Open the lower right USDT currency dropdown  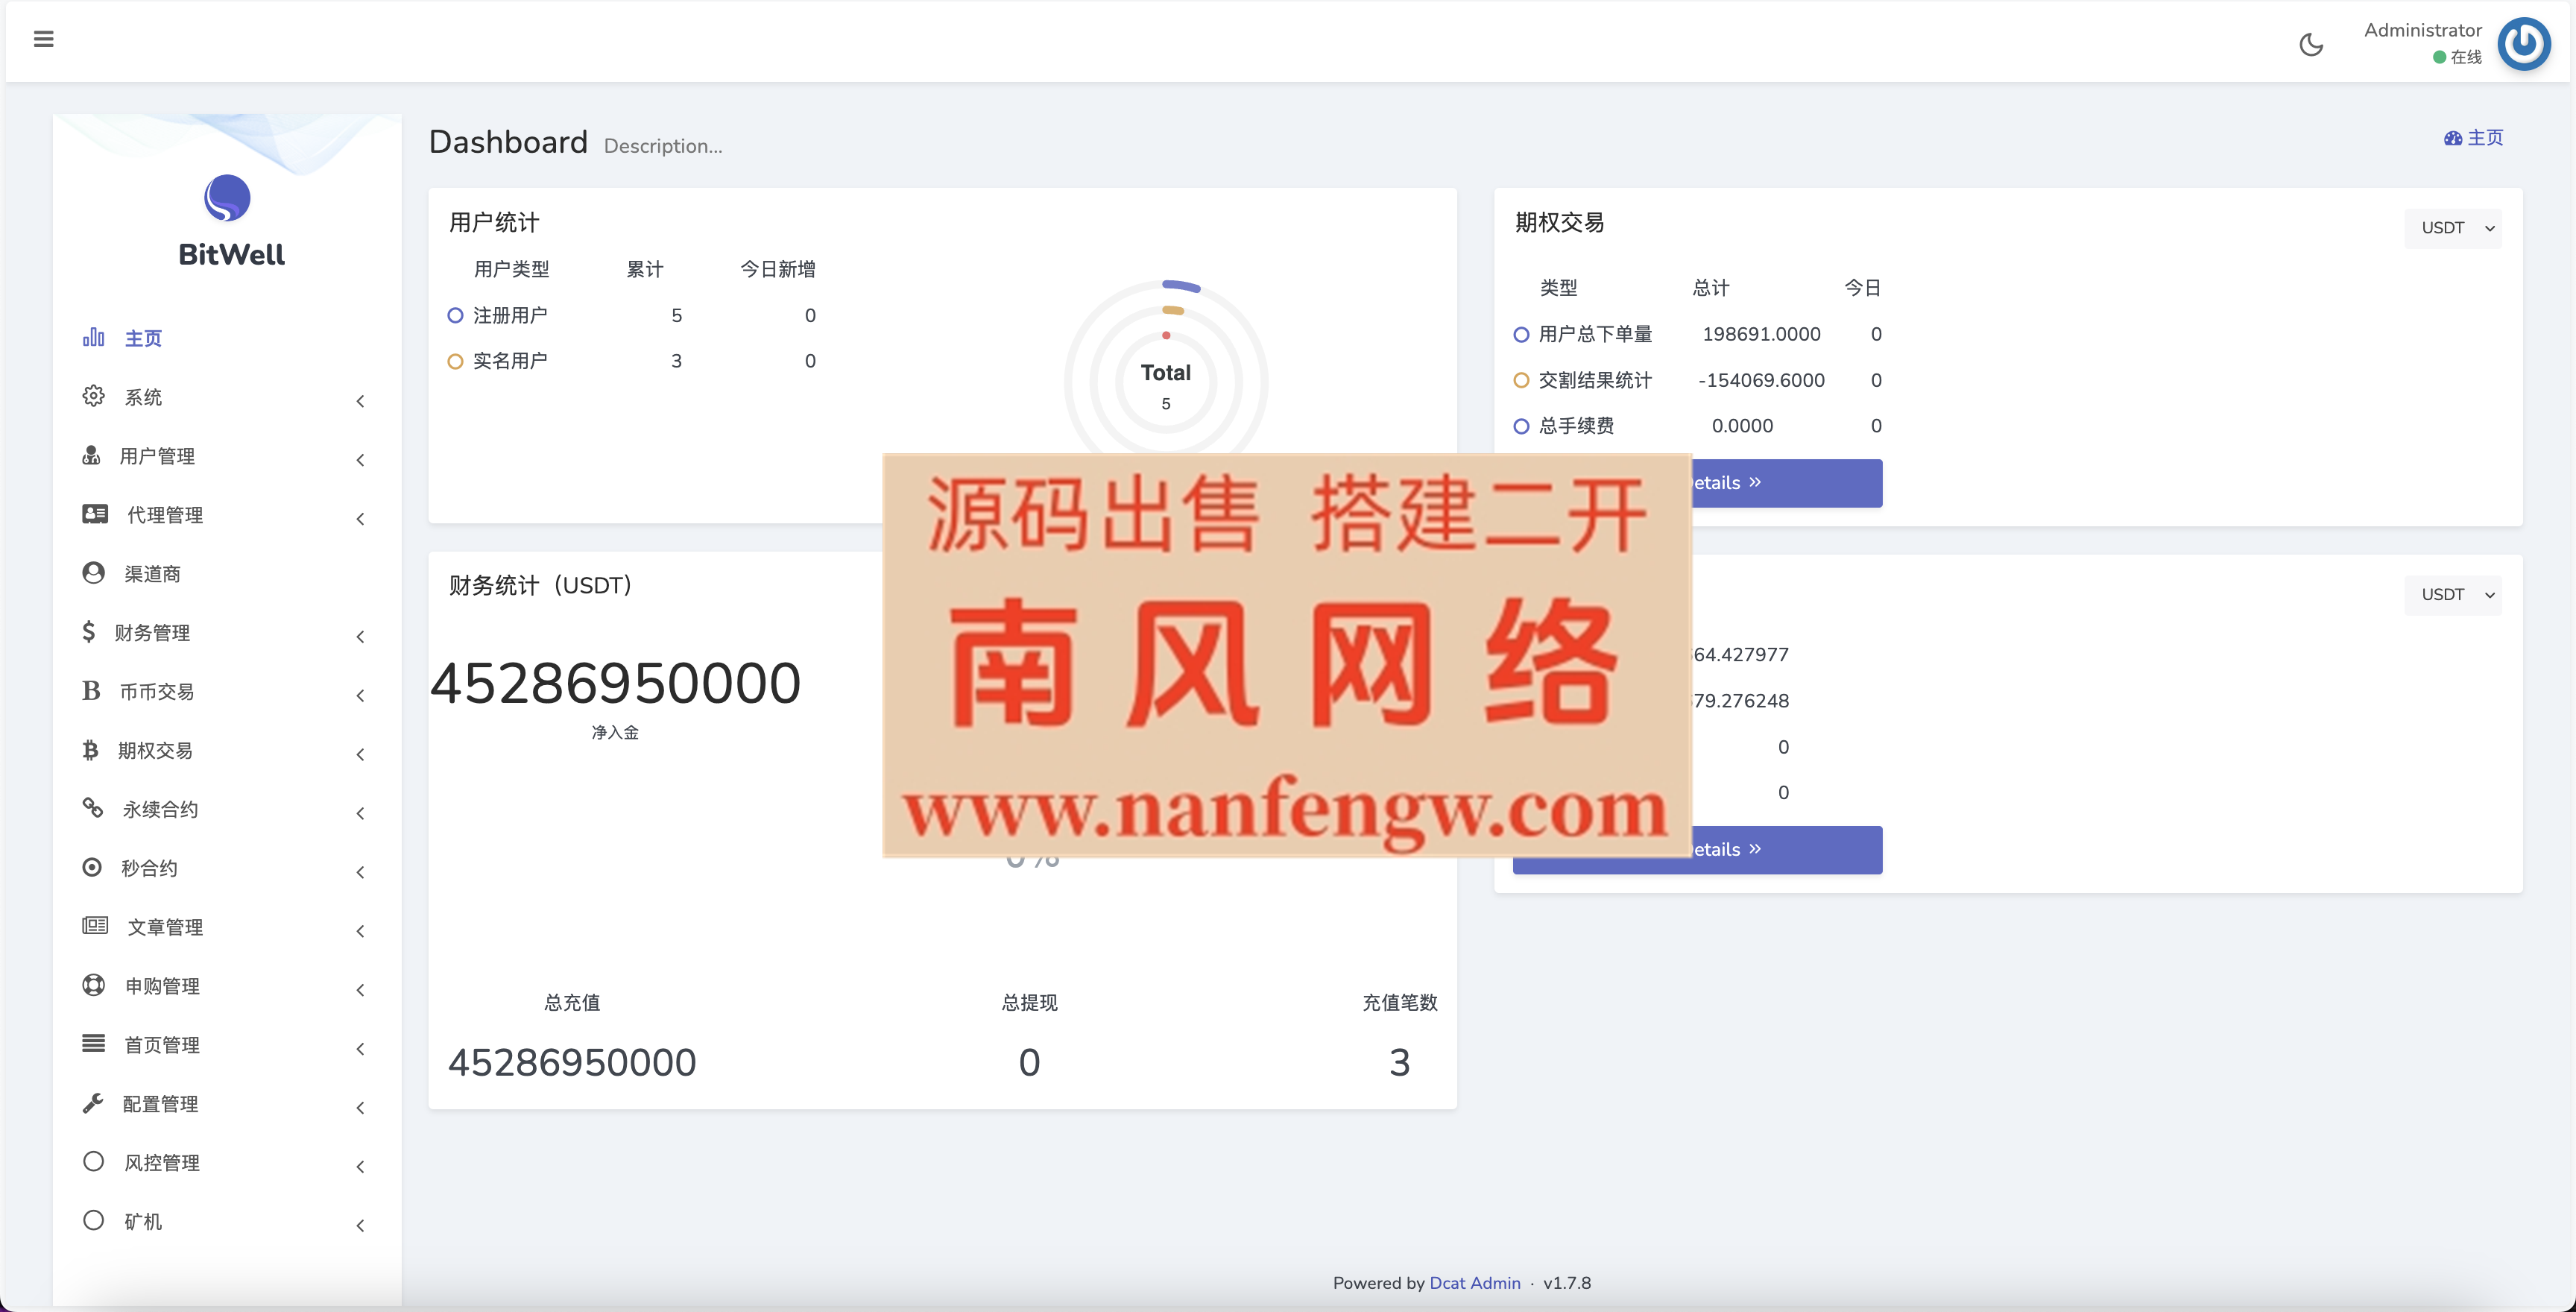pos(2452,594)
